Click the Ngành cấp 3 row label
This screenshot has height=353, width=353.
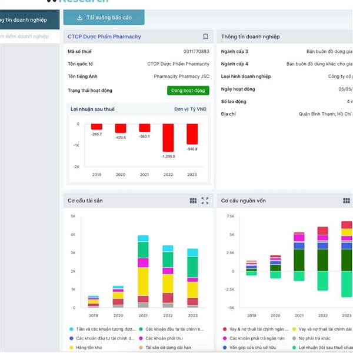[234, 51]
